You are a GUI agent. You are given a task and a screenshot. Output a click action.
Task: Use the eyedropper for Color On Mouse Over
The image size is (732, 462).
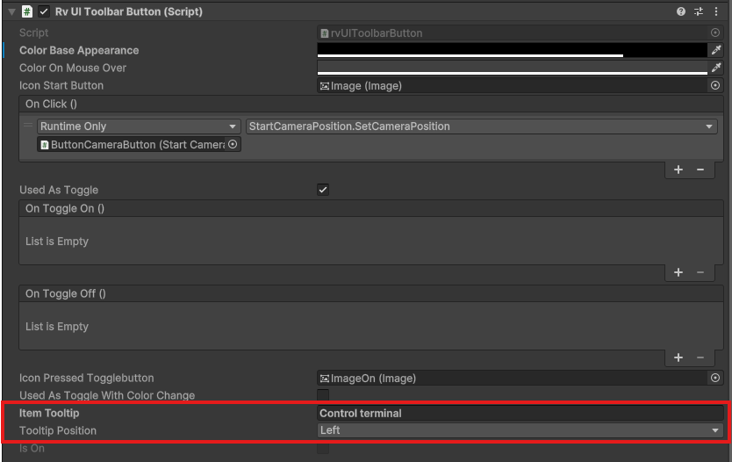[716, 68]
